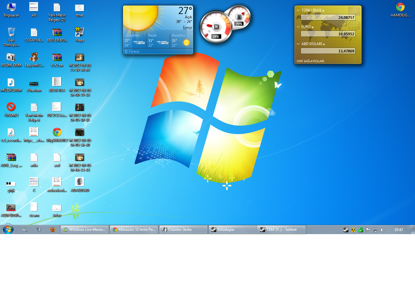Select the CSGATHE... text file icon

[34, 35]
